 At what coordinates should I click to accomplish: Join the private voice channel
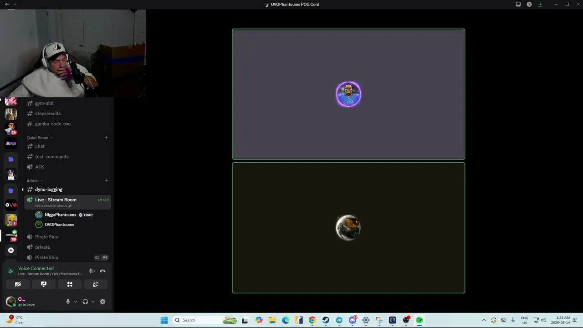pyautogui.click(x=67, y=247)
